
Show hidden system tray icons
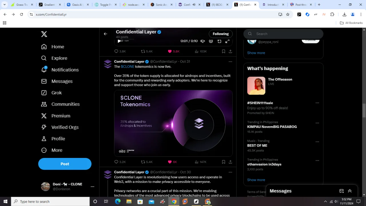pyautogui.click(x=325, y=201)
